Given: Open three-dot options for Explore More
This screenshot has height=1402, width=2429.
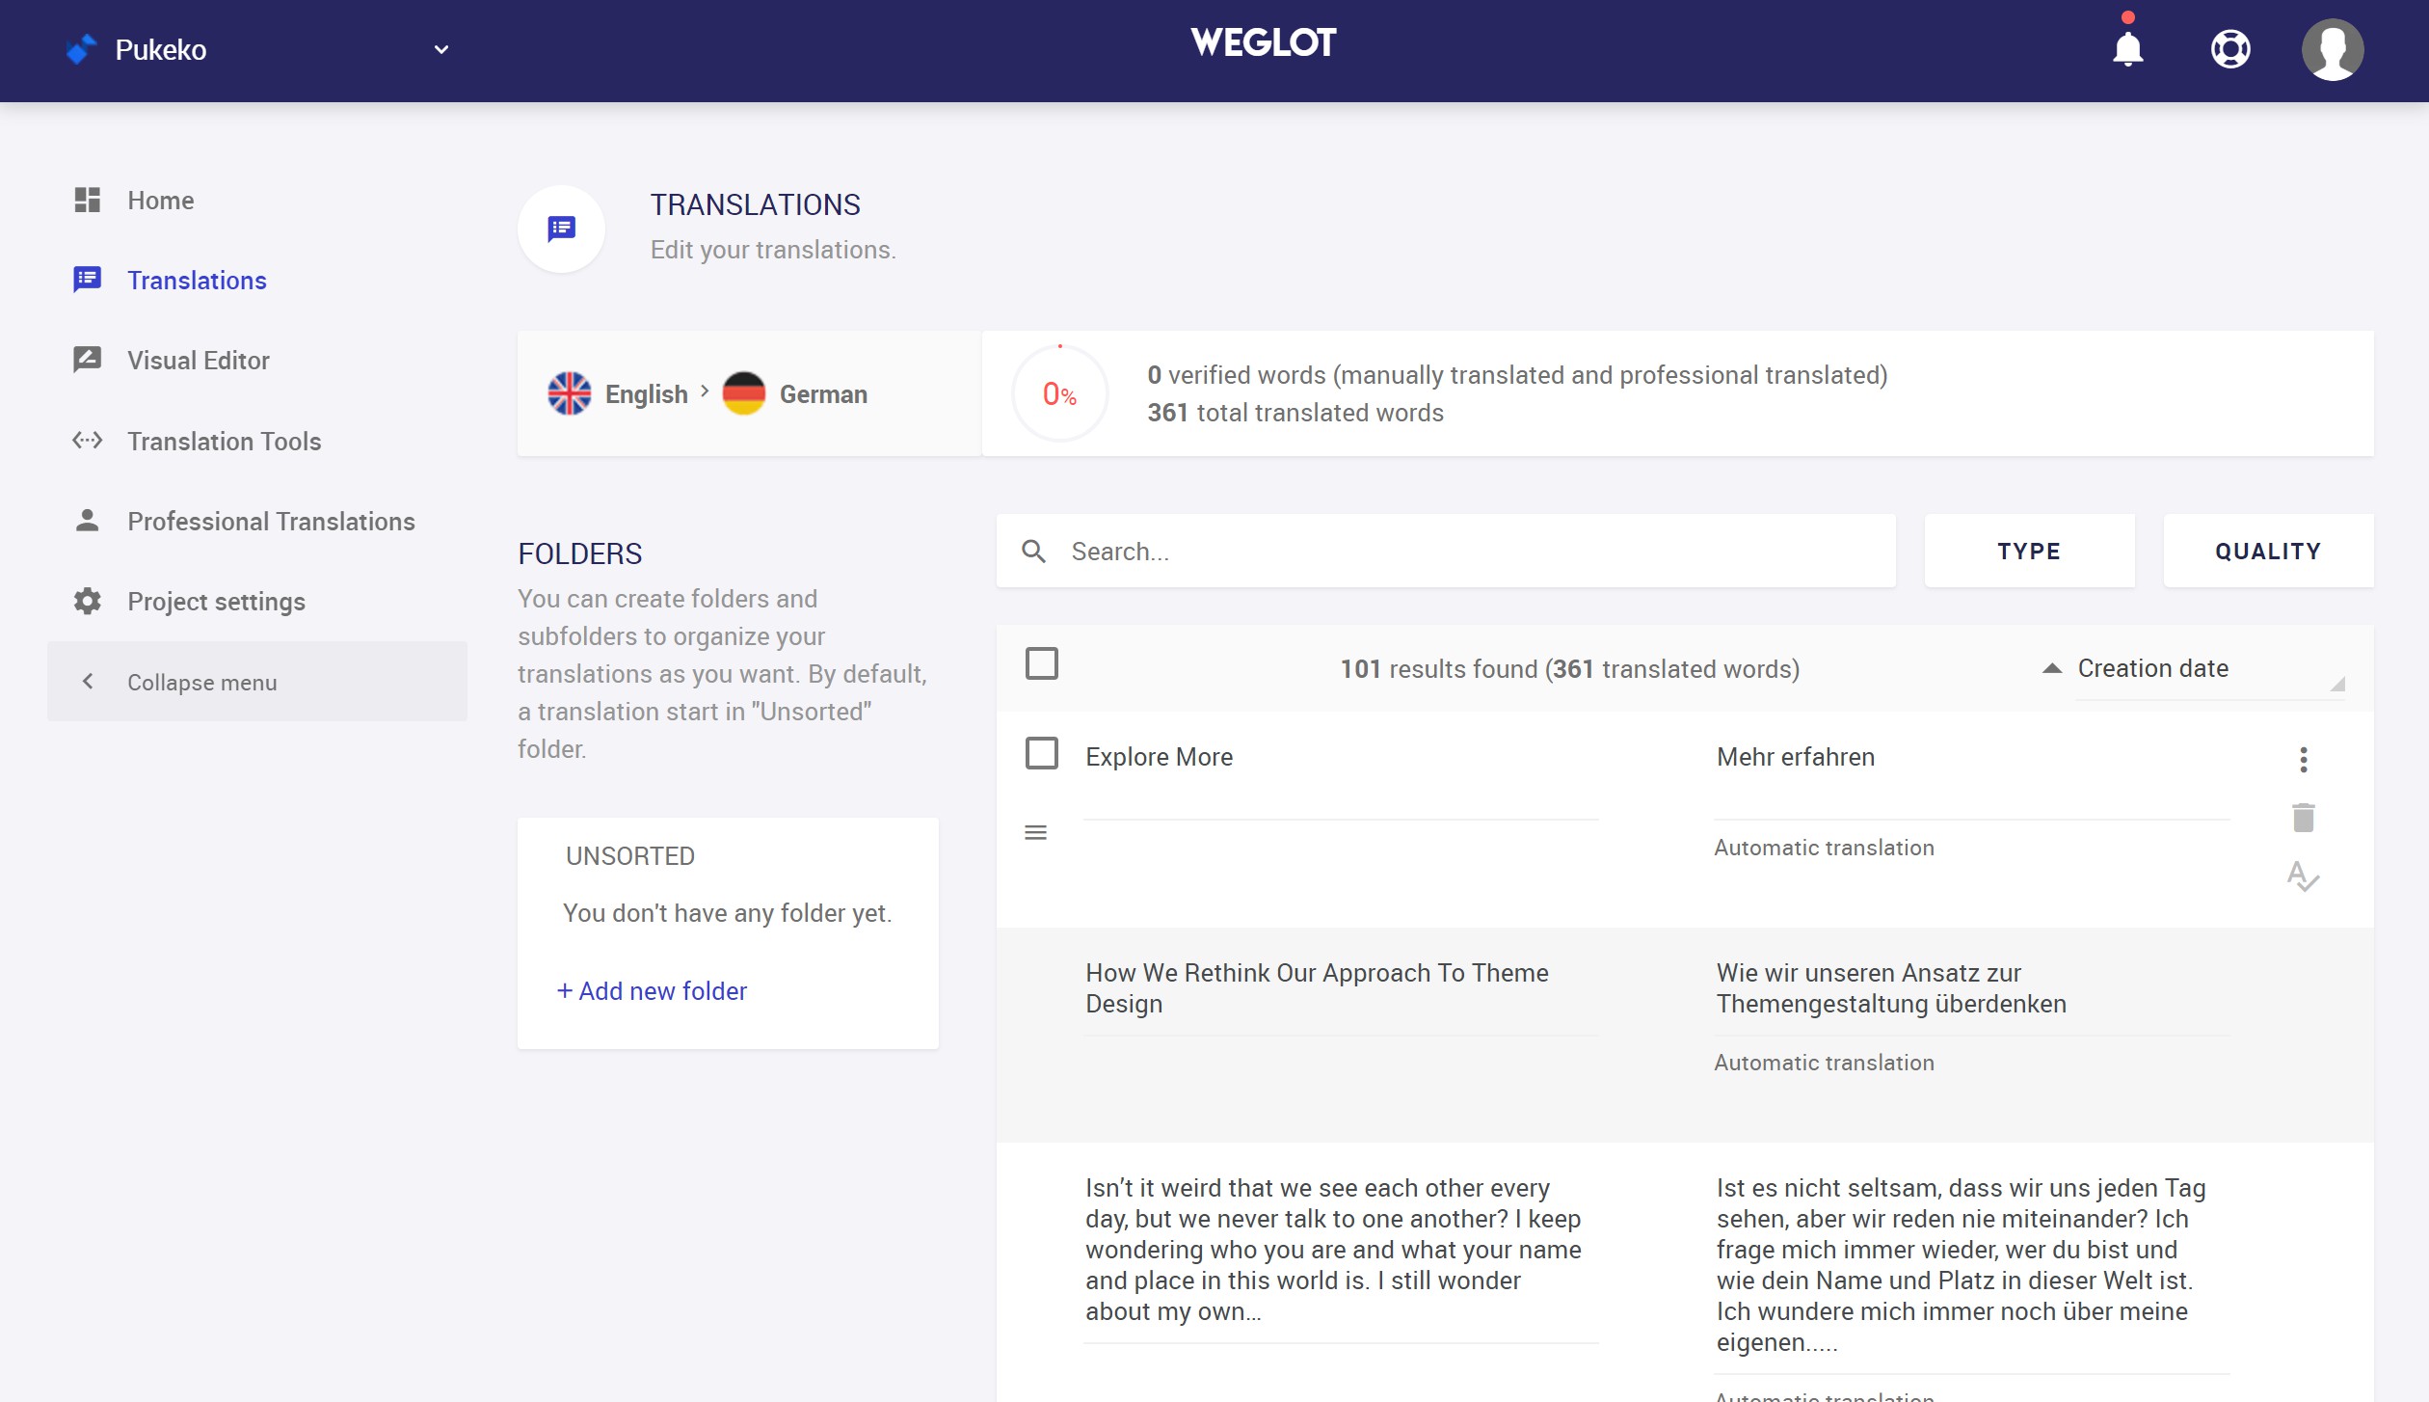Looking at the screenshot, I should [2304, 759].
